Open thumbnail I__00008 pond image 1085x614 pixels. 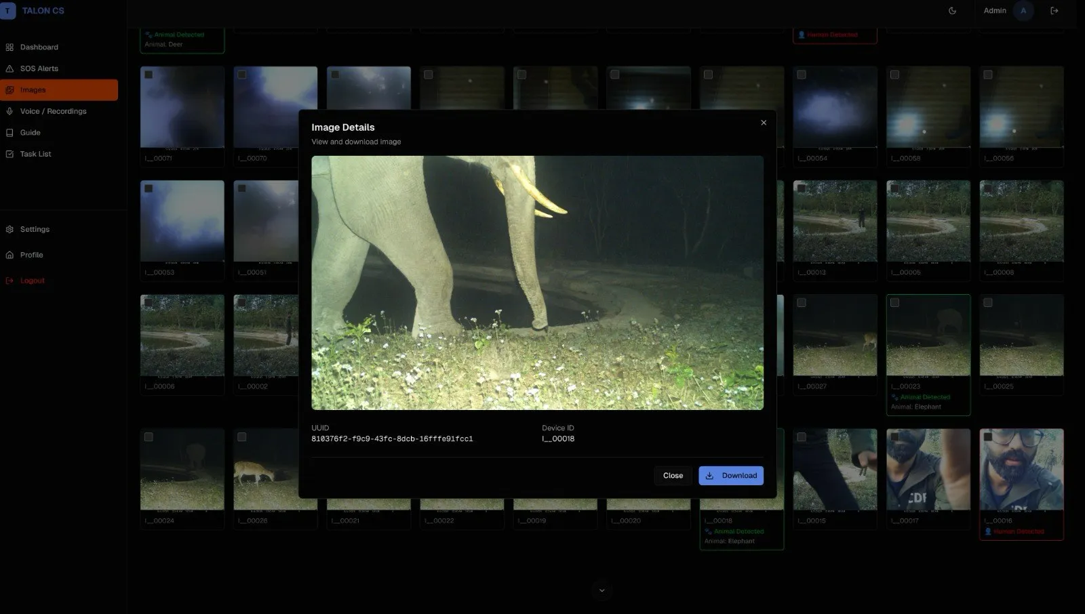pyautogui.click(x=1021, y=222)
